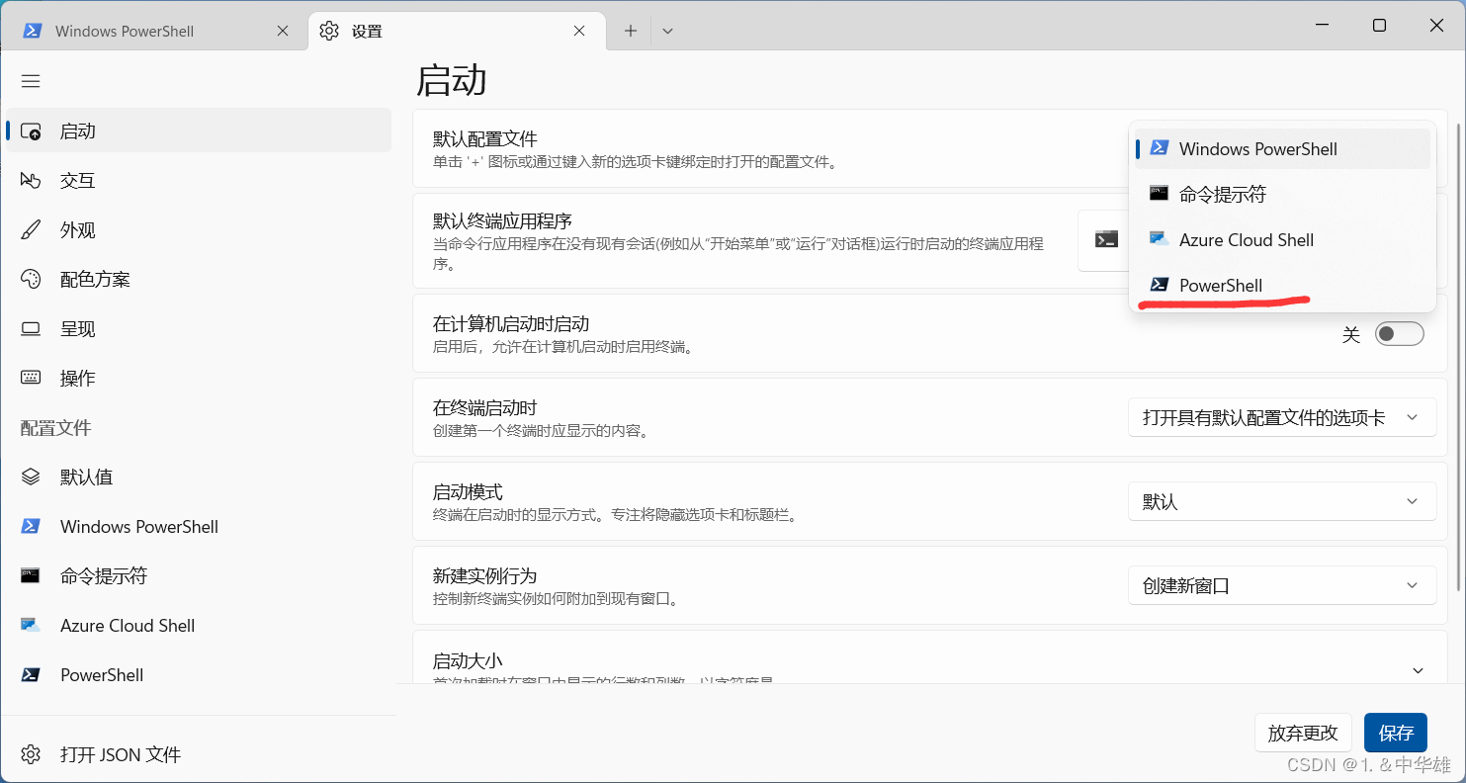
Task: Click the 外观 brush icon in sidebar
Action: tap(31, 230)
